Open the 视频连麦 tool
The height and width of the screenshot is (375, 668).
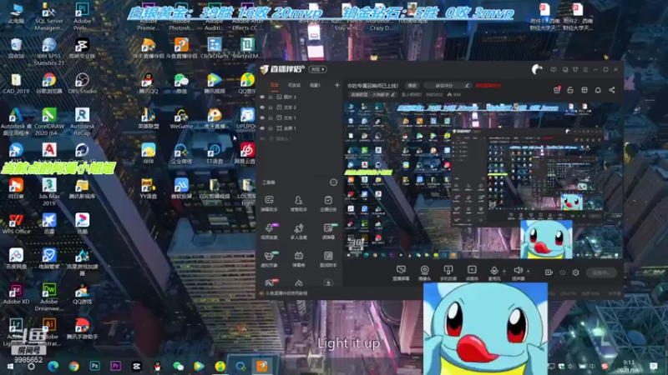269,232
